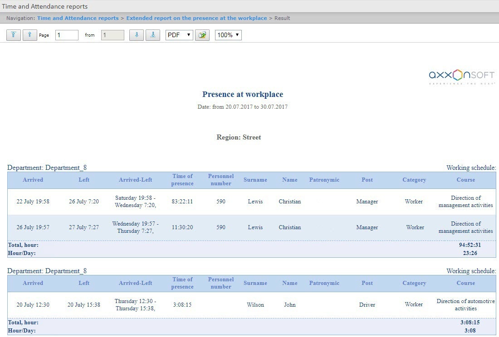This screenshot has height=337, width=499.
Task: Click the total pages field
Action: [x=113, y=35]
